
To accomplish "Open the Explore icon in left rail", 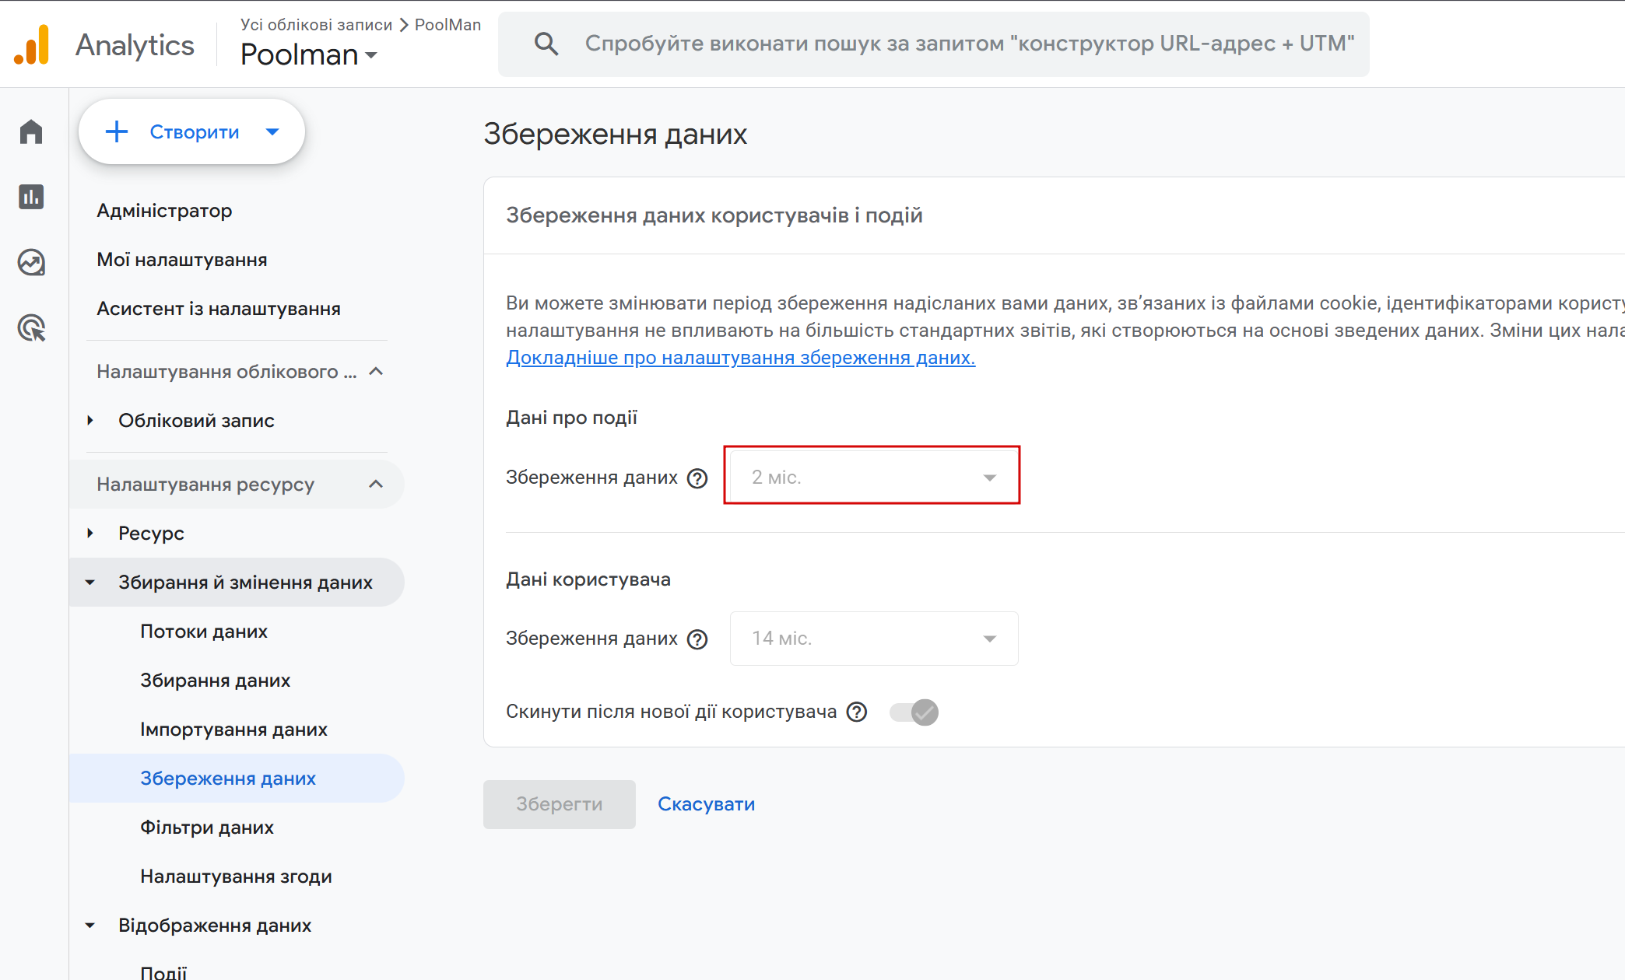I will [31, 262].
